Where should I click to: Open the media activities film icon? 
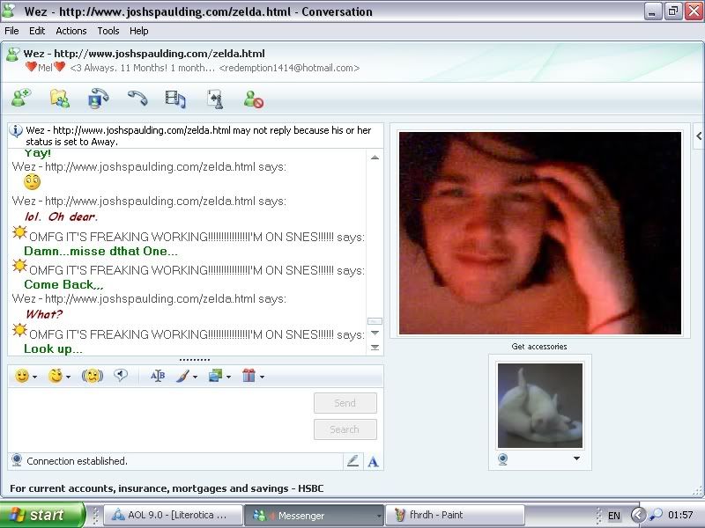tap(175, 99)
